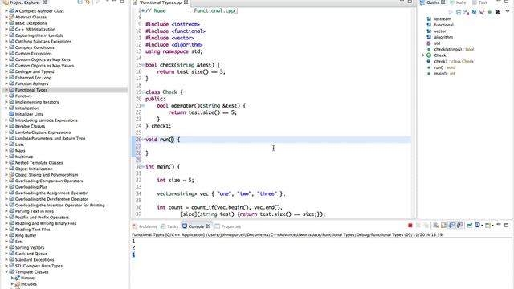The width and height of the screenshot is (514, 289).
Task: Maximize the Console panel
Action: tap(506, 225)
